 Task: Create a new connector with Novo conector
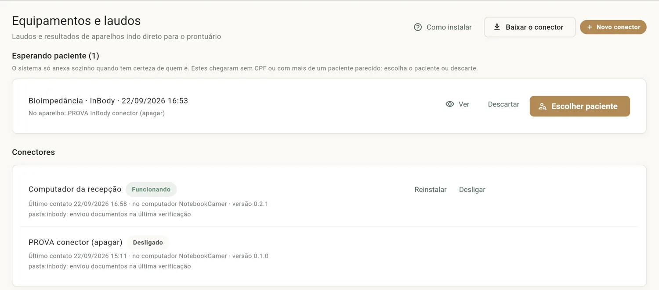point(613,27)
